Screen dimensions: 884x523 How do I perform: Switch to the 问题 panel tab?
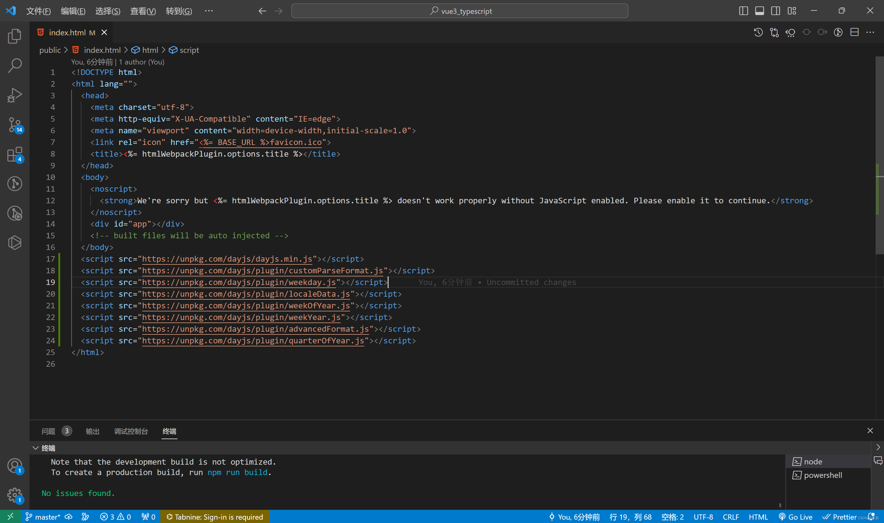click(48, 431)
